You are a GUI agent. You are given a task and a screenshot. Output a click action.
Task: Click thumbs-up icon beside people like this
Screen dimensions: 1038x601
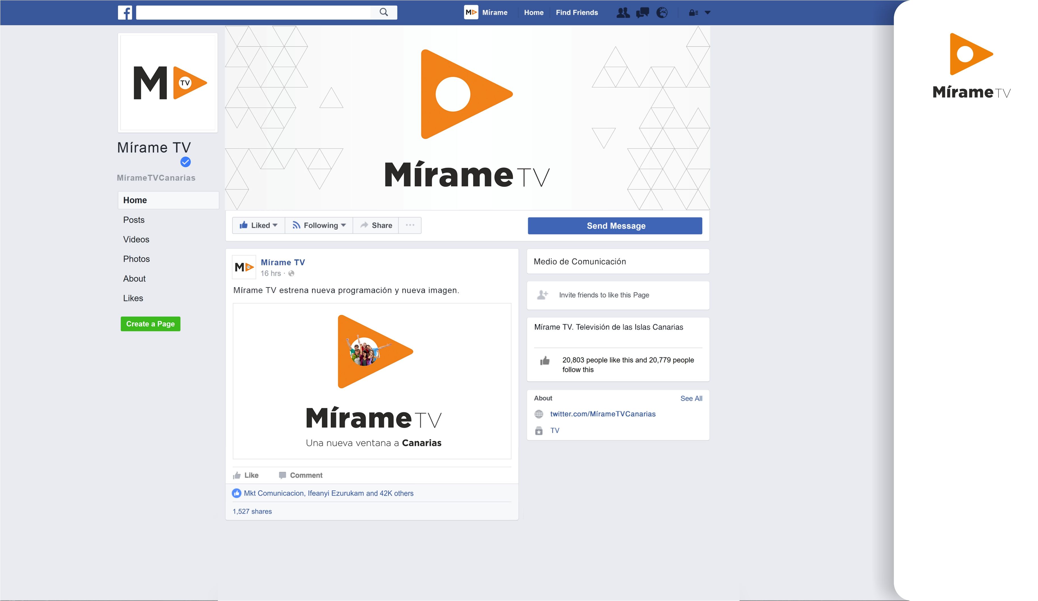coord(545,361)
